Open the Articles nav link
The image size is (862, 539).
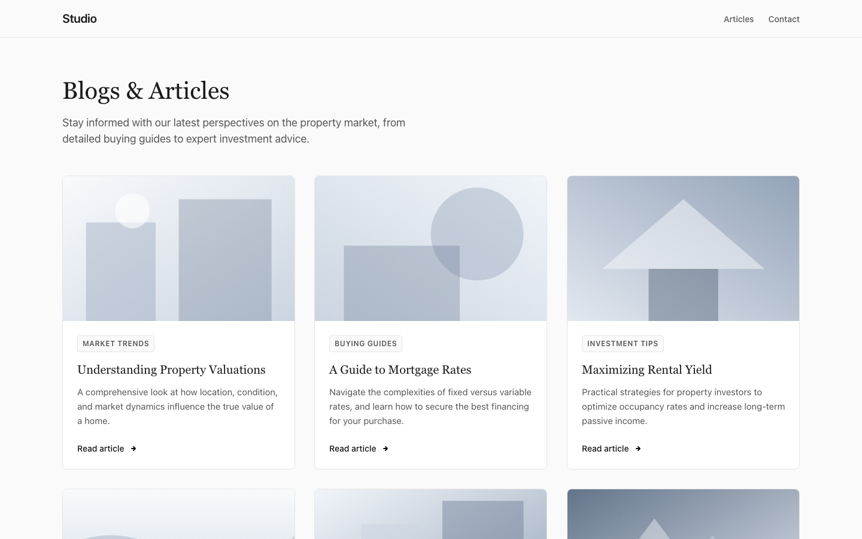[x=739, y=19]
